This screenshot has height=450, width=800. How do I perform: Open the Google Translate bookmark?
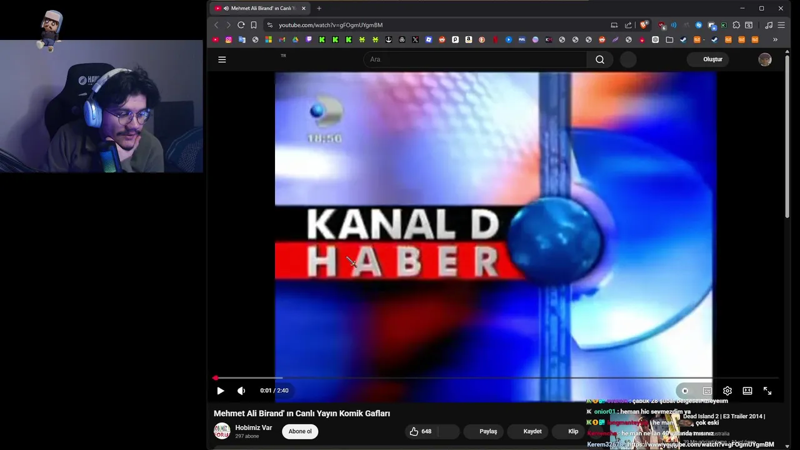click(242, 39)
